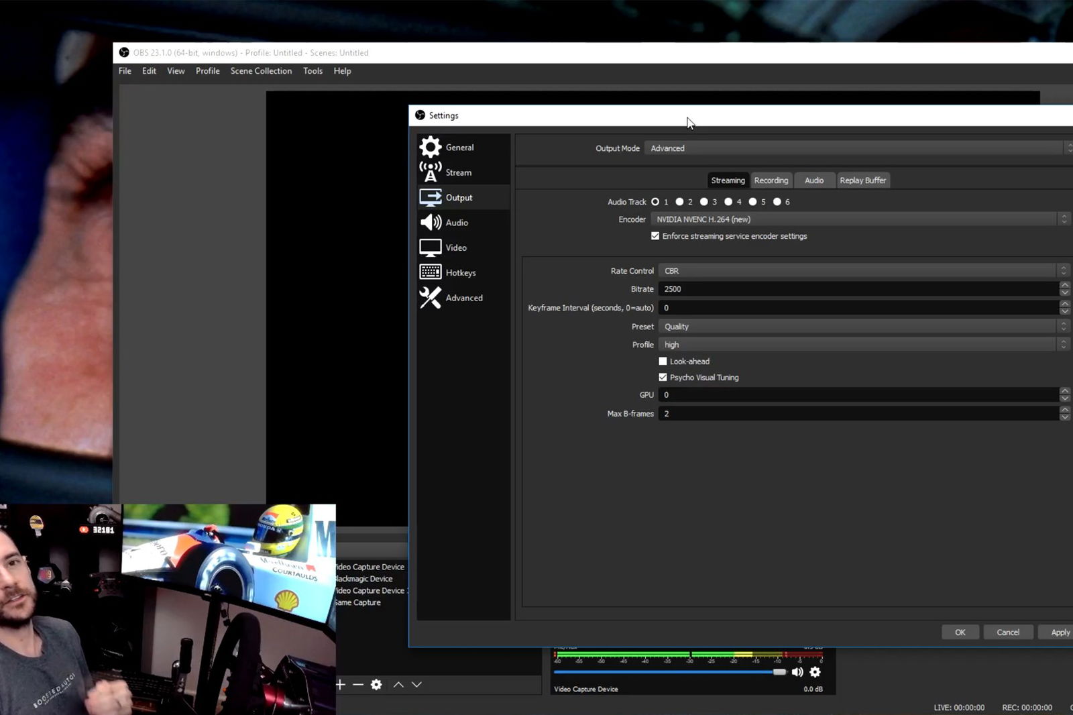Viewport: 1073px width, 715px height.
Task: Click the plus icon to add source
Action: 341,685
